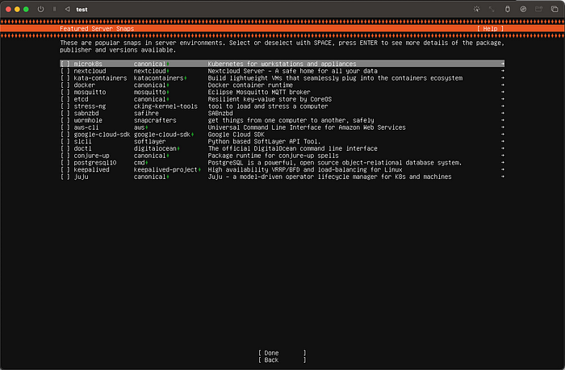This screenshot has width=565, height=370.
Task: Expand details arrow for kata-containers row
Action: tap(502, 78)
